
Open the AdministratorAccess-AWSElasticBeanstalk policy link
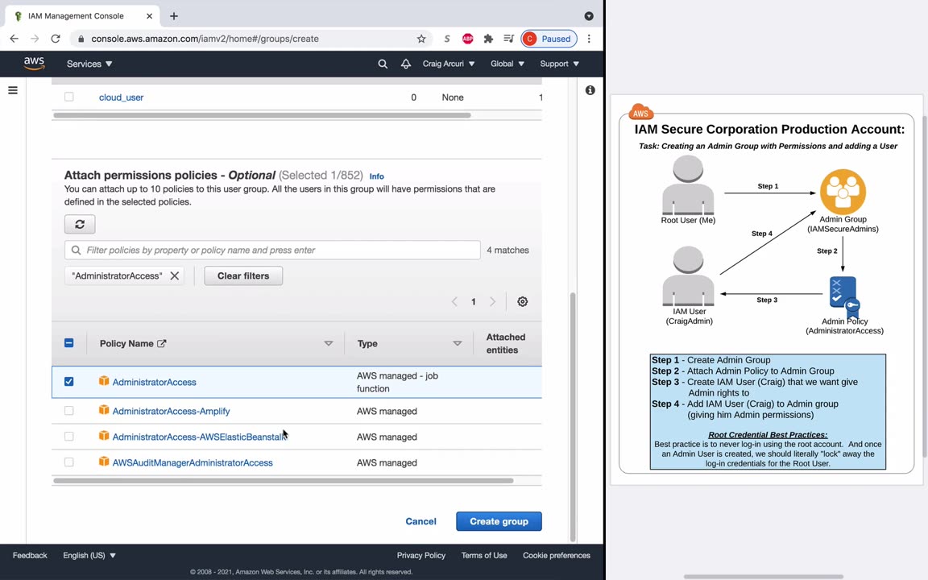(200, 437)
